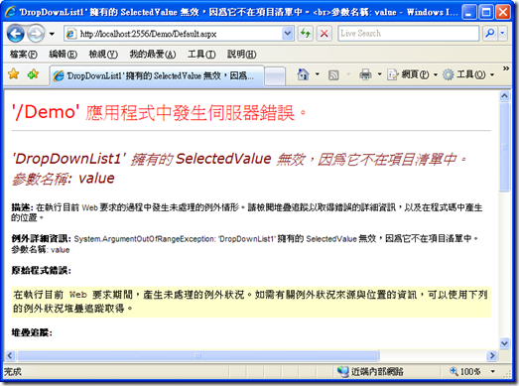Close the Internet Explorer window
Image resolution: width=519 pixels, height=386 pixels.
pos(503,13)
